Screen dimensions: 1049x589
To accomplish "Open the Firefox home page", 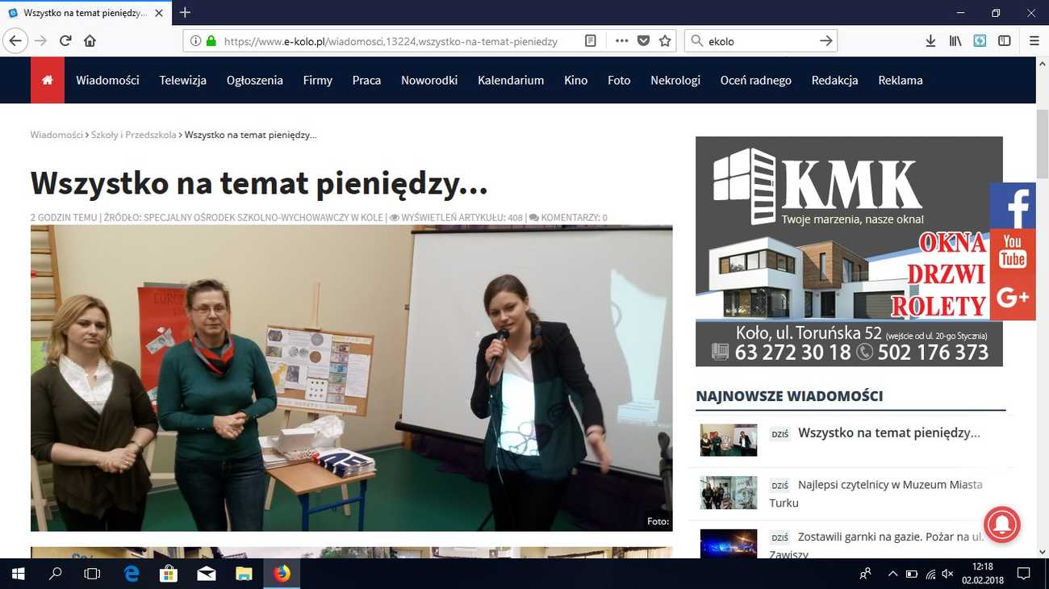I will click(x=90, y=40).
